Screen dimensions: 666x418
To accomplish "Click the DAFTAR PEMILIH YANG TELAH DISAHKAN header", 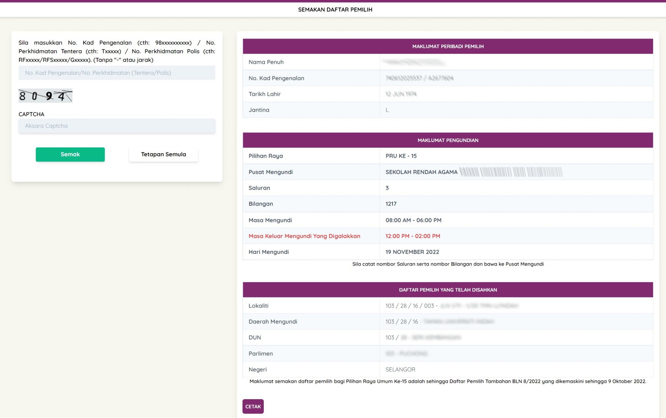I will coord(447,290).
